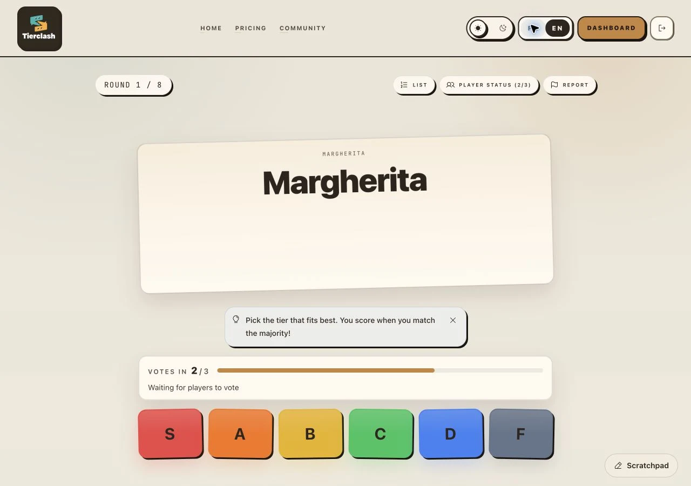The height and width of the screenshot is (486, 691).
Task: Report this item with flag button
Action: [570, 85]
